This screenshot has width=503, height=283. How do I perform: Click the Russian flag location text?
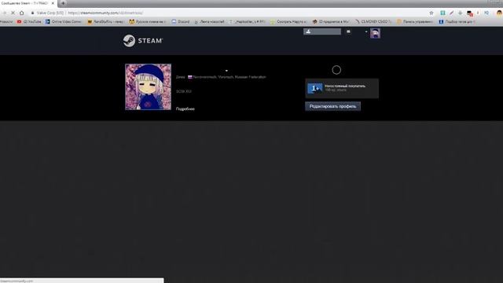click(x=227, y=77)
